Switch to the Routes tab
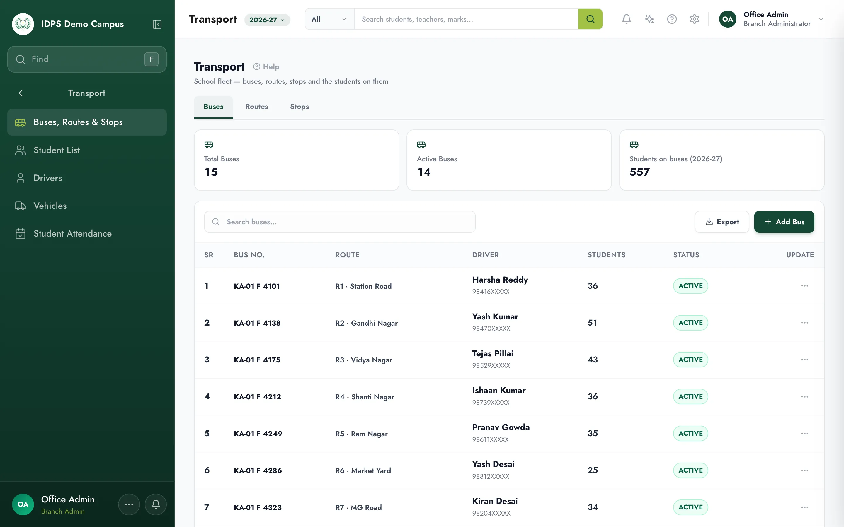 257,107
